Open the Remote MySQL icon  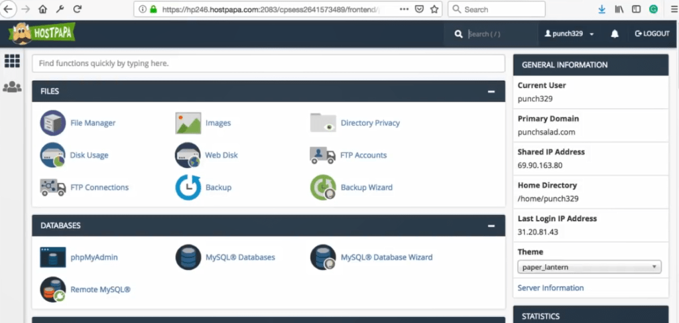[53, 289]
